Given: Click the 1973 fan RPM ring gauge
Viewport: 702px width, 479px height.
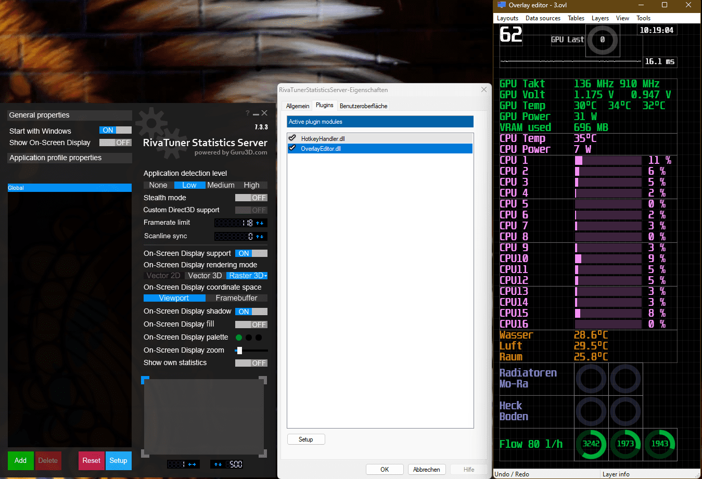Looking at the screenshot, I should (x=626, y=444).
